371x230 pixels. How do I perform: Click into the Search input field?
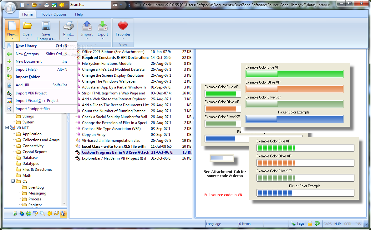click(x=90, y=5)
